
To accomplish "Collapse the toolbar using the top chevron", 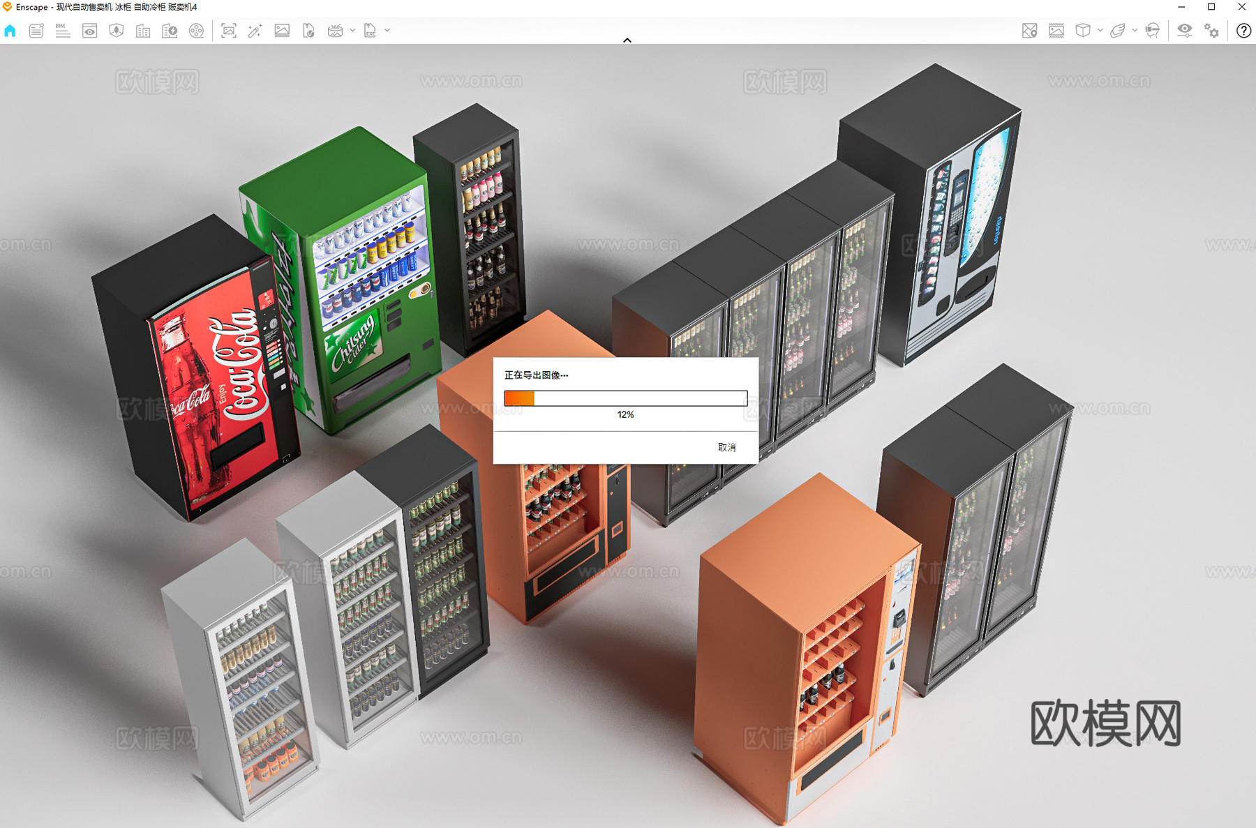I will pos(627,40).
